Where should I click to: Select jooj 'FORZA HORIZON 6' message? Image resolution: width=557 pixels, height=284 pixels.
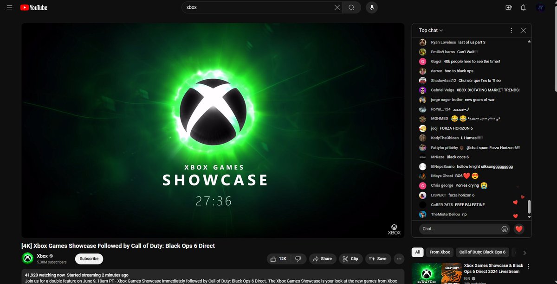457,128
